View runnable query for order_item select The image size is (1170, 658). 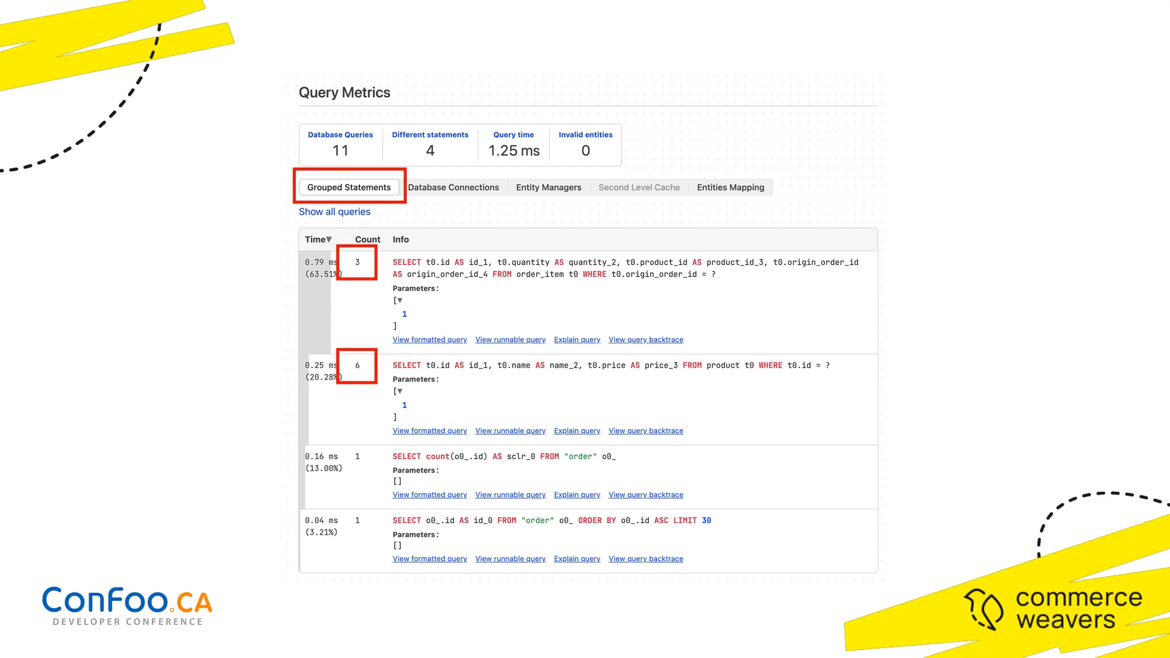(510, 340)
